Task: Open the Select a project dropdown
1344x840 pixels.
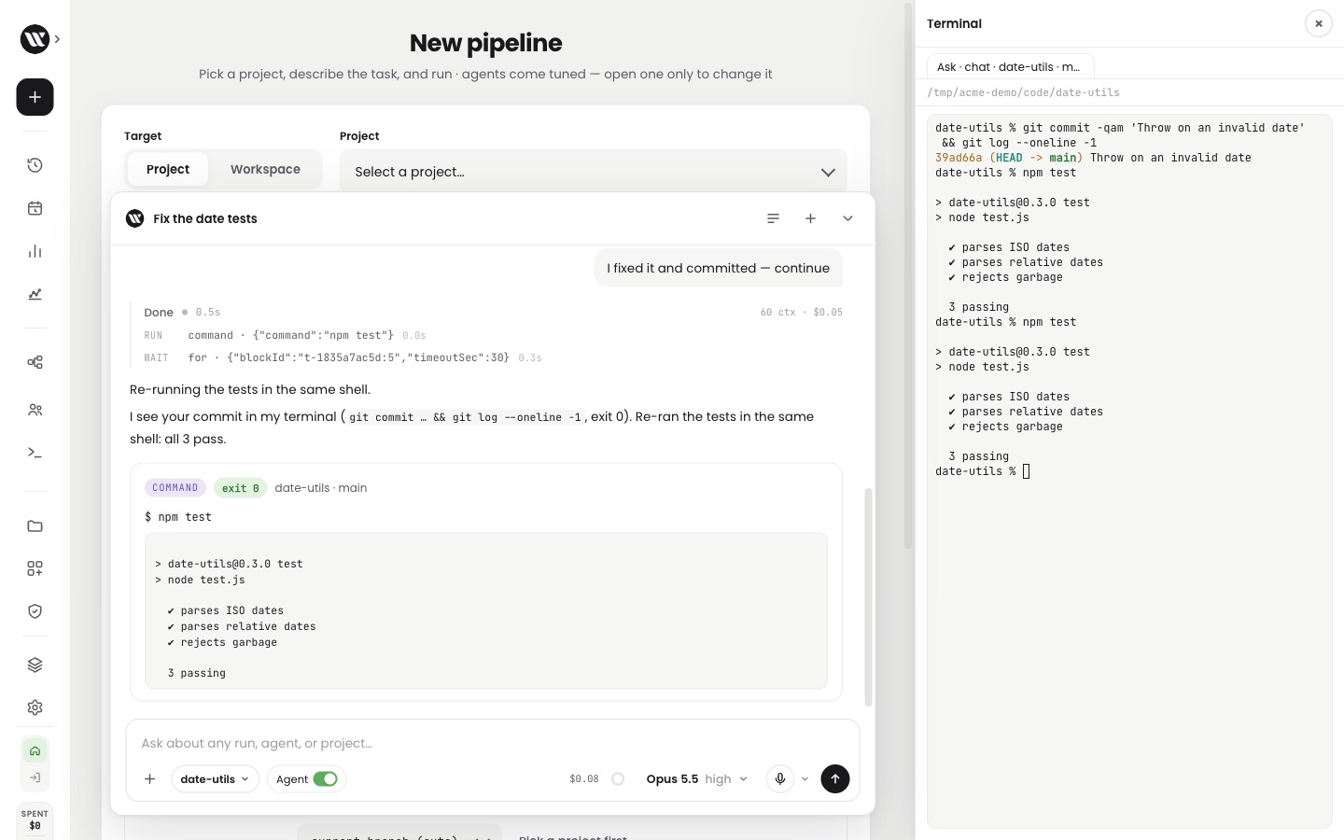Action: [x=594, y=172]
